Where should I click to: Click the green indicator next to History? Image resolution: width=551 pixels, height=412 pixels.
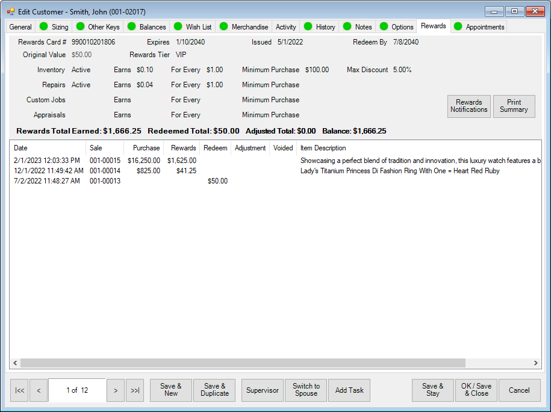pos(308,26)
